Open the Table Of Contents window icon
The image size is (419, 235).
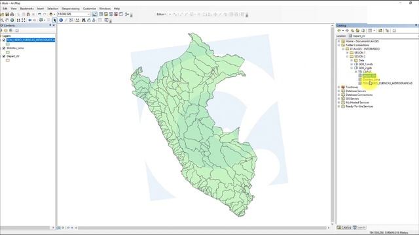[x=101, y=14]
